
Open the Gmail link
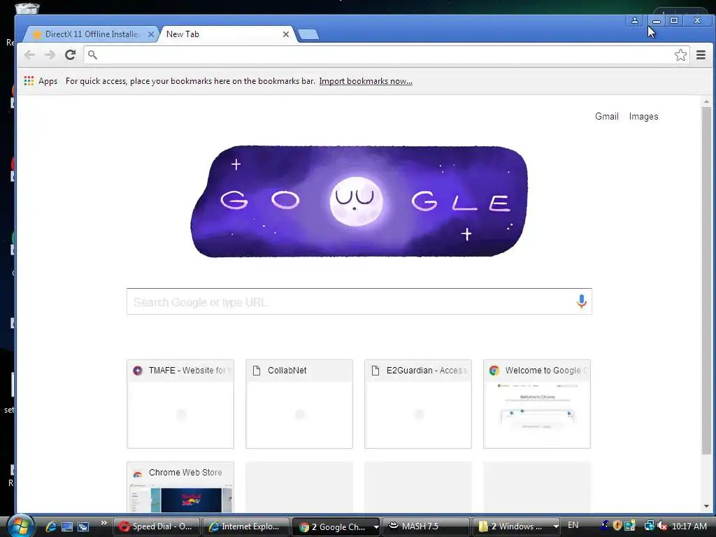pos(606,117)
